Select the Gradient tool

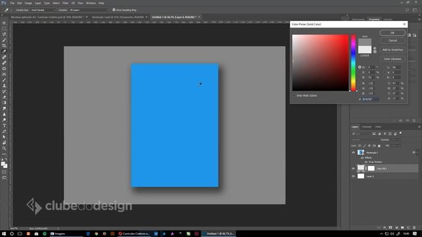[x=4, y=103]
